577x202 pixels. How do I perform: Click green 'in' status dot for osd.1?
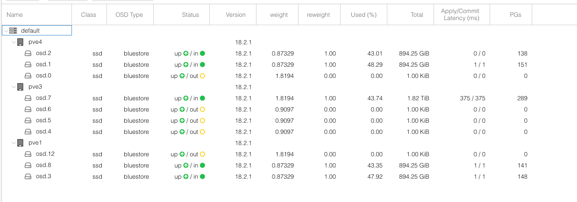click(x=203, y=64)
